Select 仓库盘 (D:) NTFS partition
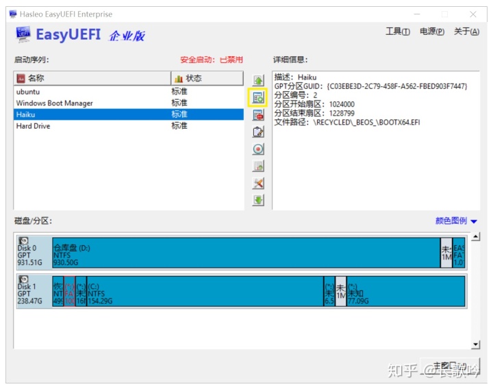493x391 pixels. (x=246, y=253)
